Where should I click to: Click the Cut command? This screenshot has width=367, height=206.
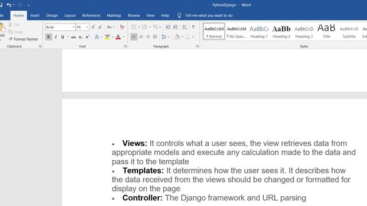point(14,25)
